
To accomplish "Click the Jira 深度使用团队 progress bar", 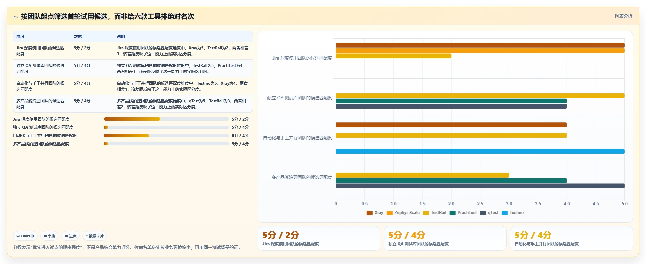I will pyautogui.click(x=166, y=119).
